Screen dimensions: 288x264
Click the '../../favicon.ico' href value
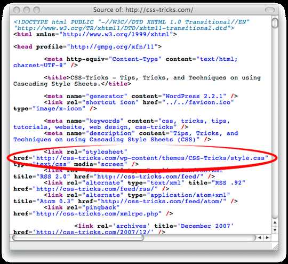coord(198,102)
